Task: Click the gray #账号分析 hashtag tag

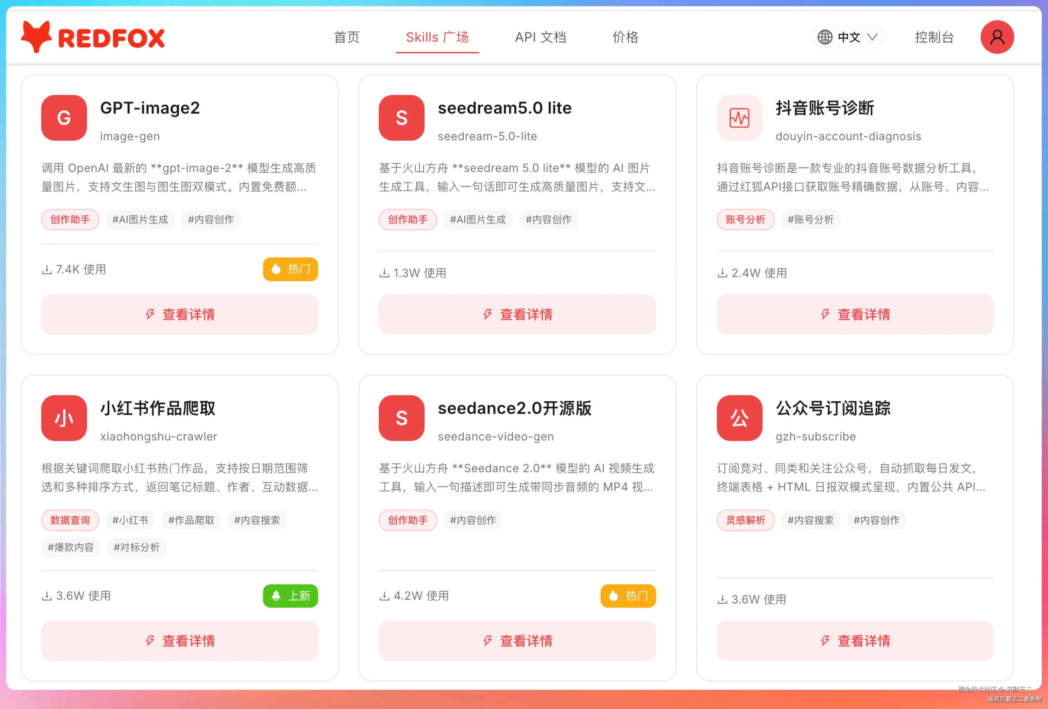Action: click(x=811, y=220)
